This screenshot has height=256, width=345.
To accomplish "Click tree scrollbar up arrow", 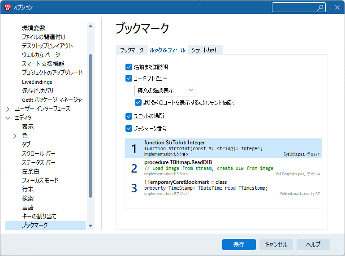I will click(91, 26).
